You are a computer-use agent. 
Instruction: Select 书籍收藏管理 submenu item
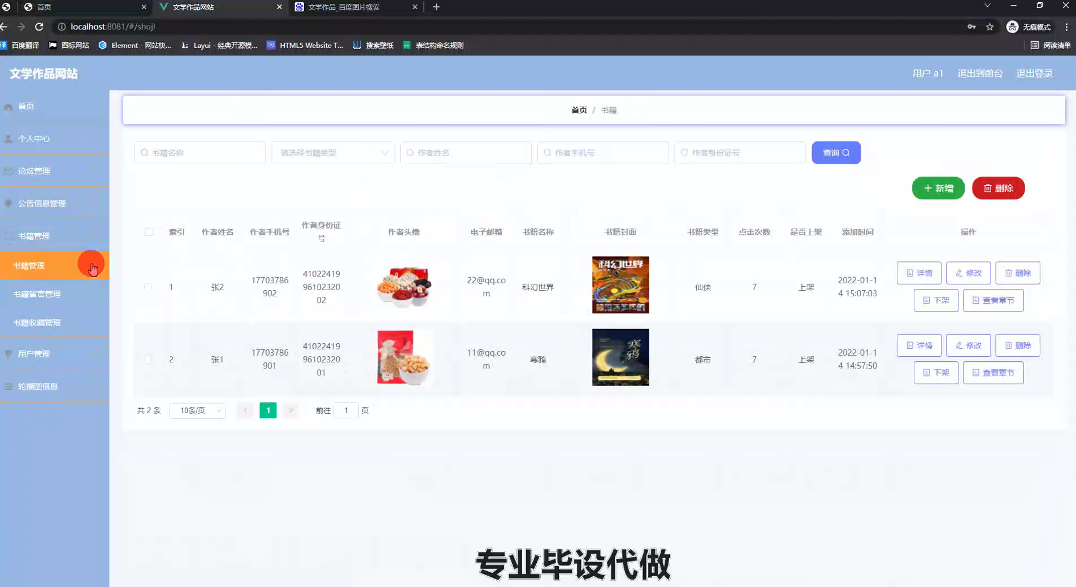point(54,323)
